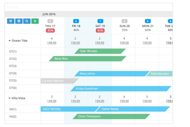The image size is (190, 127).
Task: Open the Chris Thompson reservation bar
Action: click(x=111, y=116)
